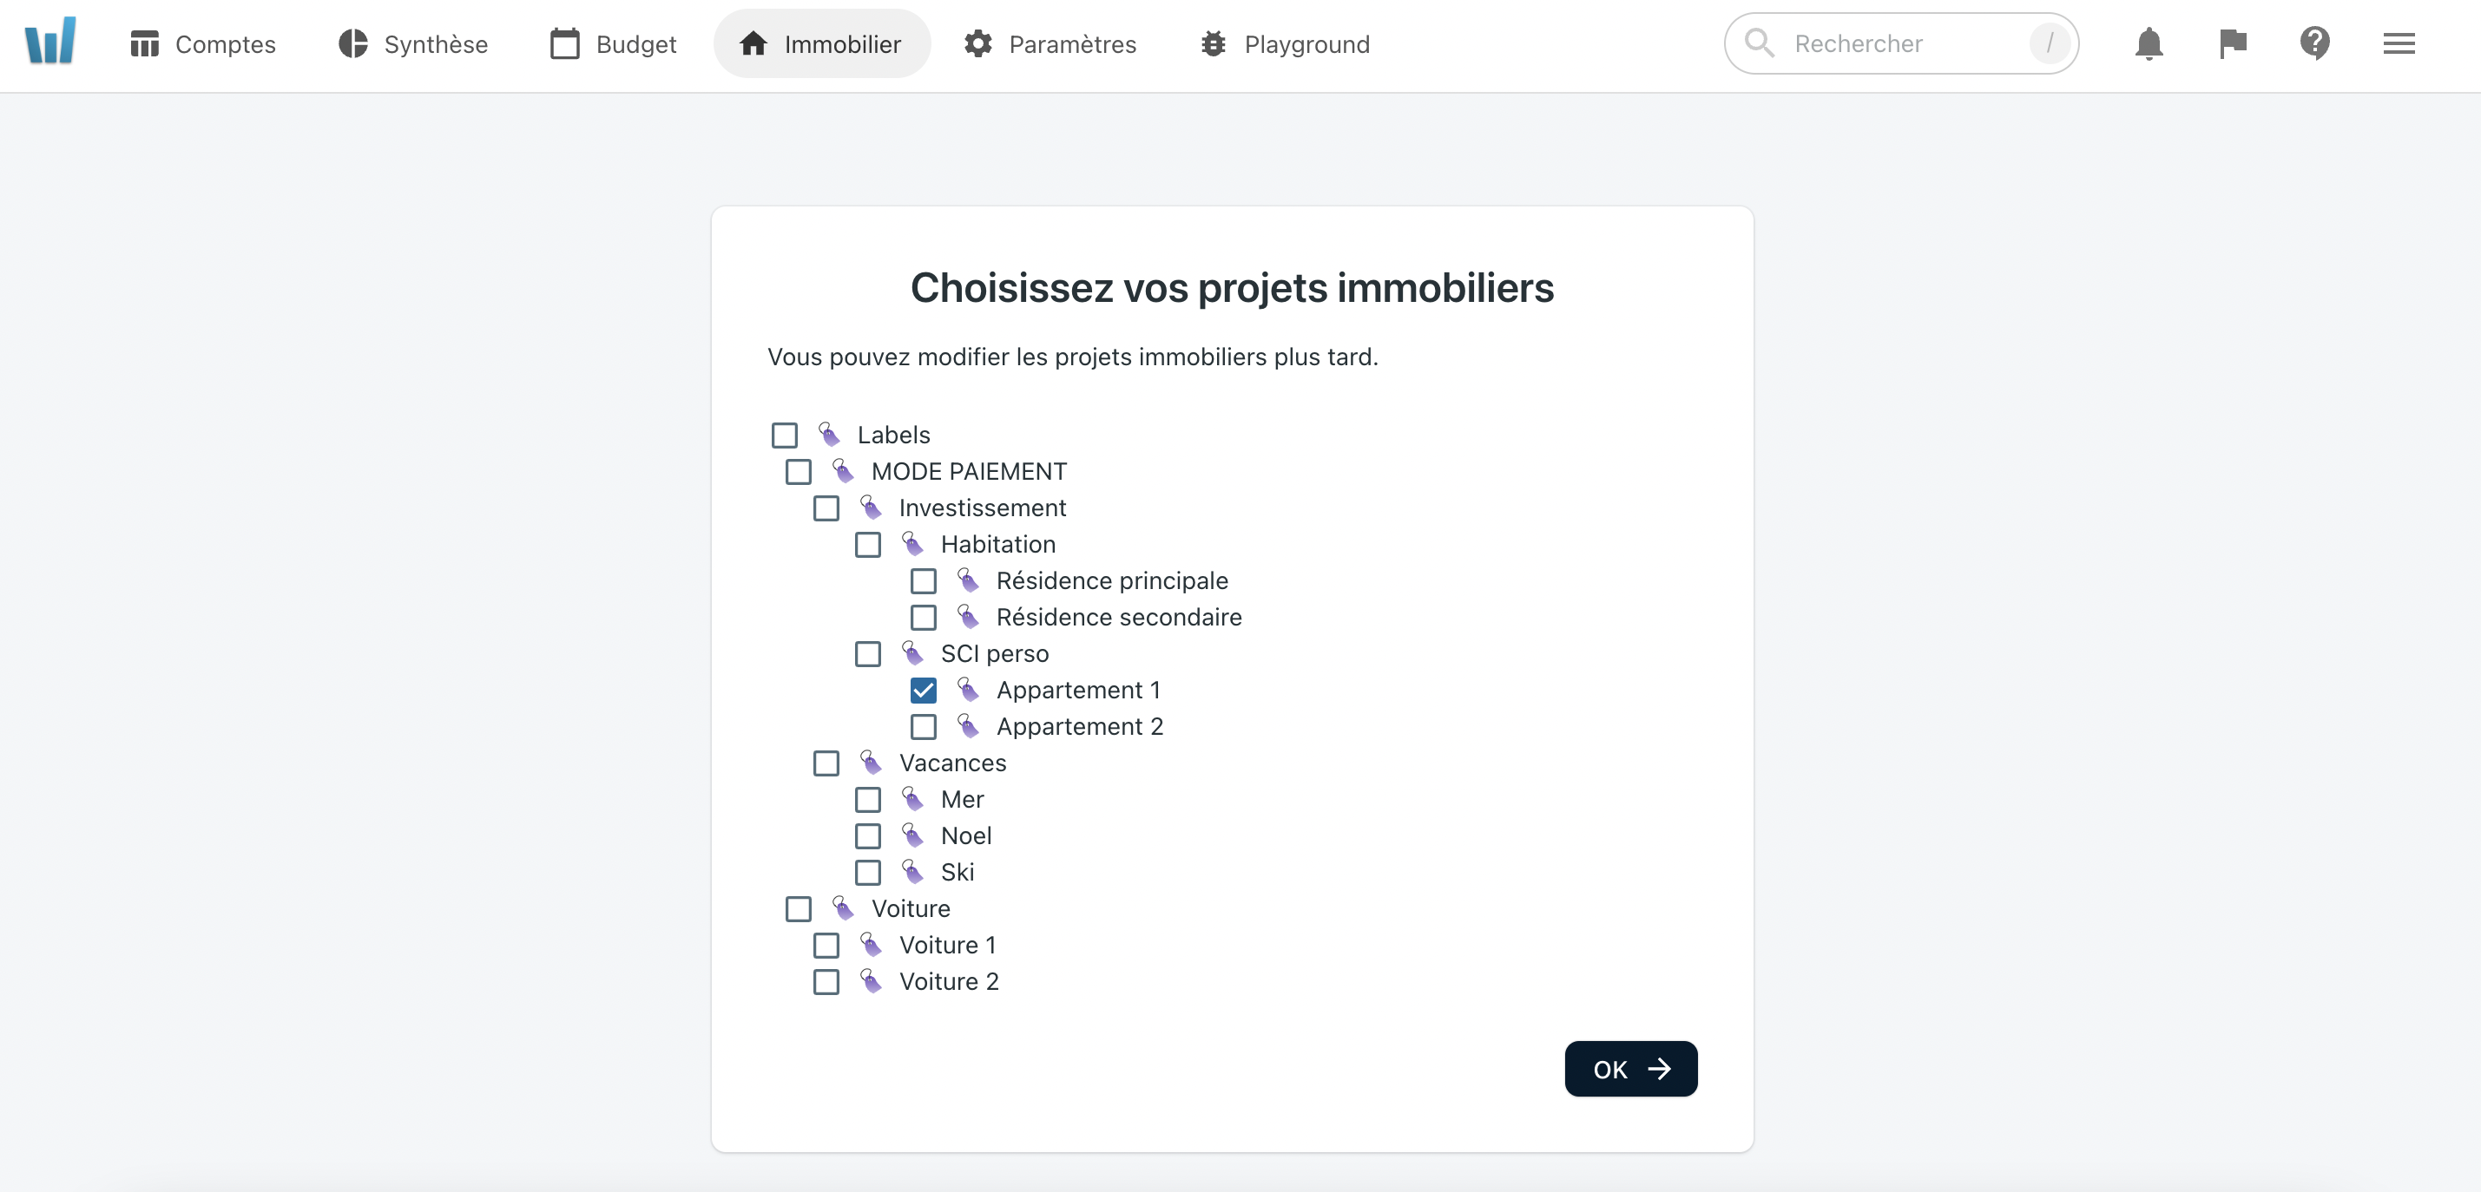
Task: Click the notifications bell icon
Action: tap(2149, 44)
